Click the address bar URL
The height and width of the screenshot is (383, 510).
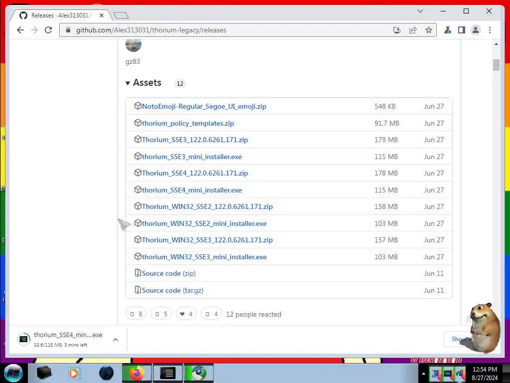tap(151, 30)
